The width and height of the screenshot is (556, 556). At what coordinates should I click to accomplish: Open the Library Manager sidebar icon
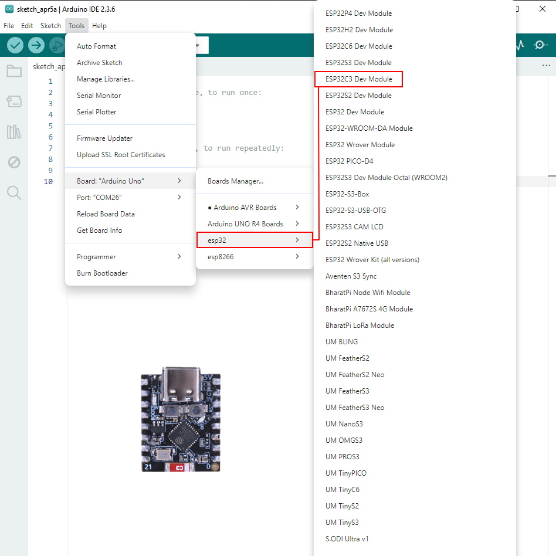[x=14, y=131]
